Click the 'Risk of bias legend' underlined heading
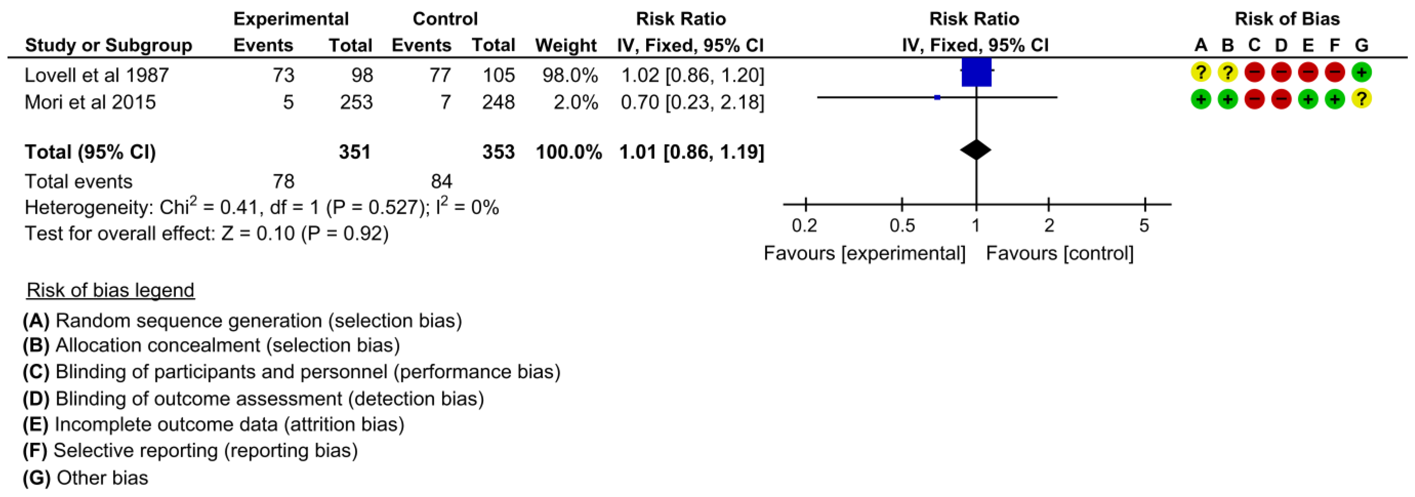The width and height of the screenshot is (1415, 497). click(x=110, y=290)
